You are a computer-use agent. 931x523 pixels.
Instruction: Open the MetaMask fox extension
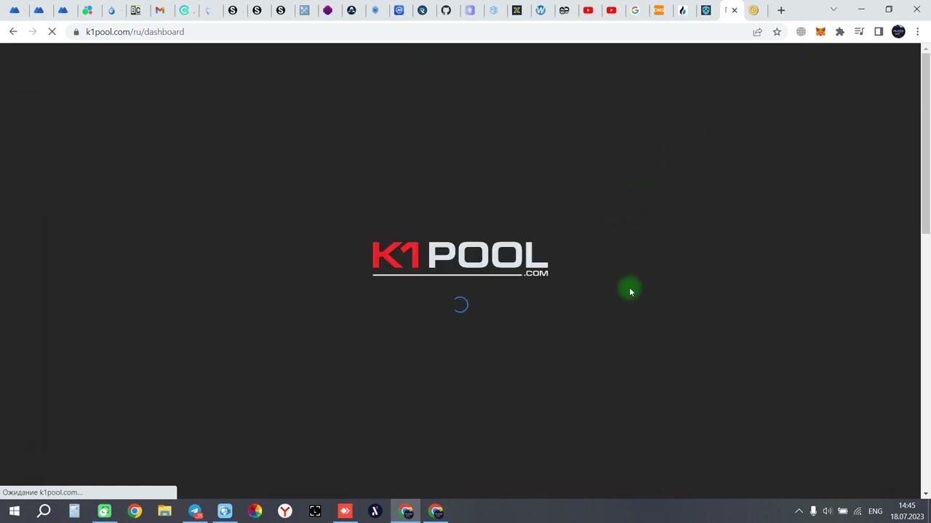(820, 32)
